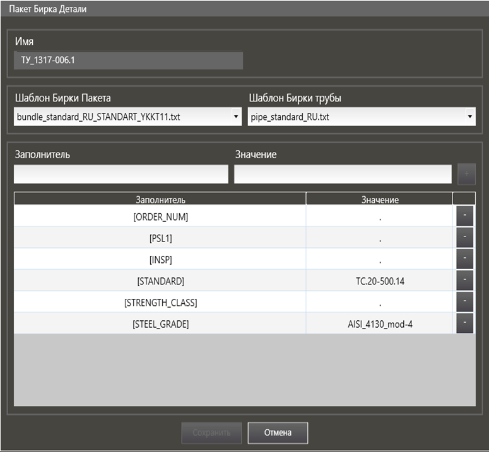Click the value cell of [STRENGTH_CLASS] row

tap(380, 302)
